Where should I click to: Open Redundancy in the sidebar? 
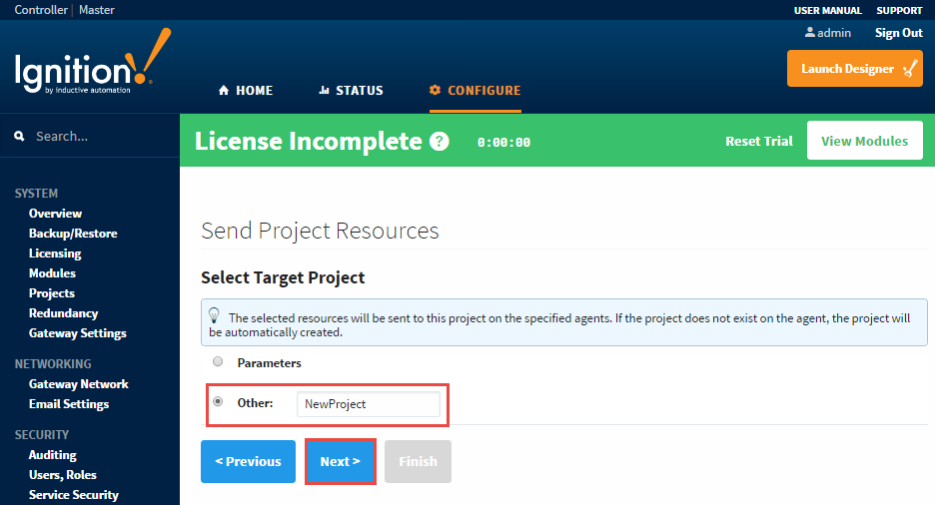click(x=63, y=313)
